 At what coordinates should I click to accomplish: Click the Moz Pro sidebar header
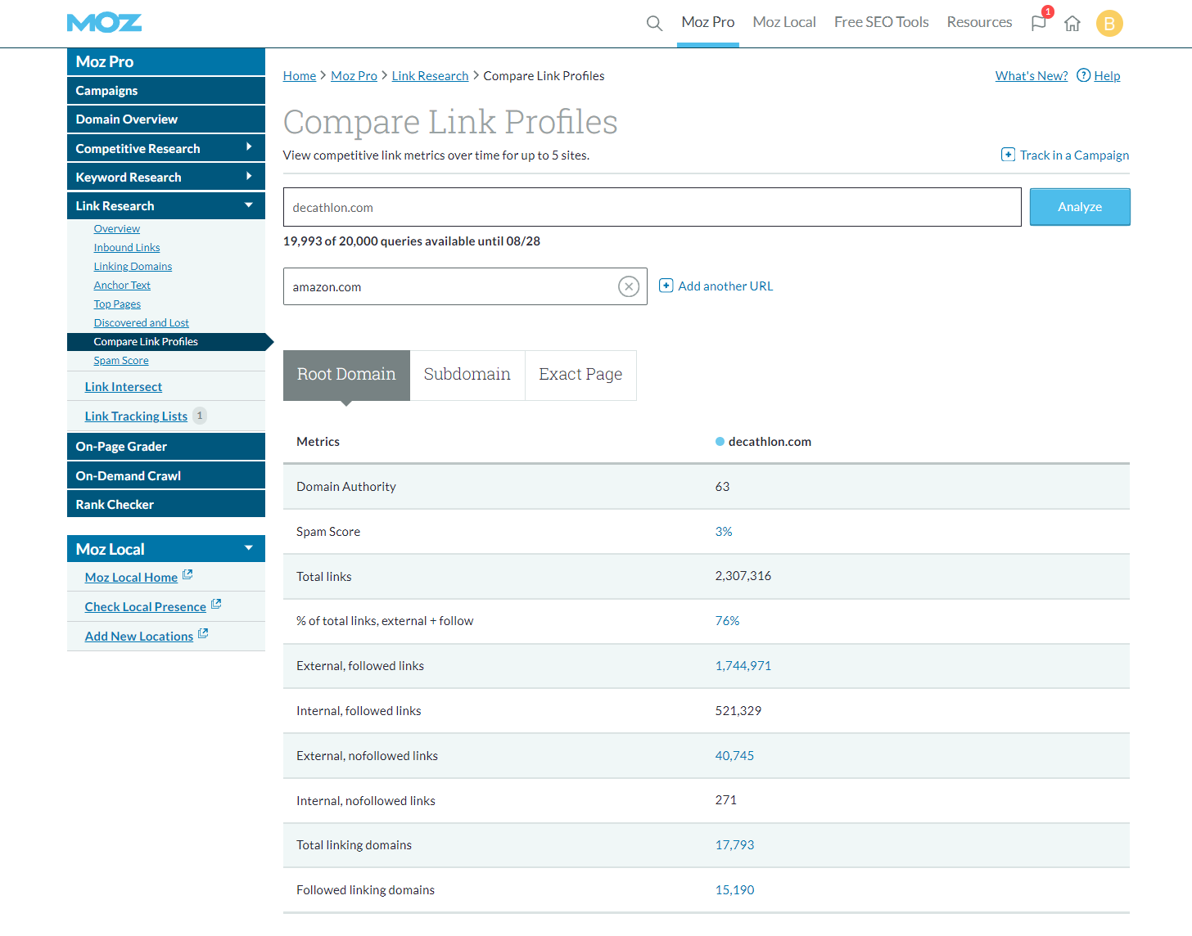pyautogui.click(x=166, y=61)
